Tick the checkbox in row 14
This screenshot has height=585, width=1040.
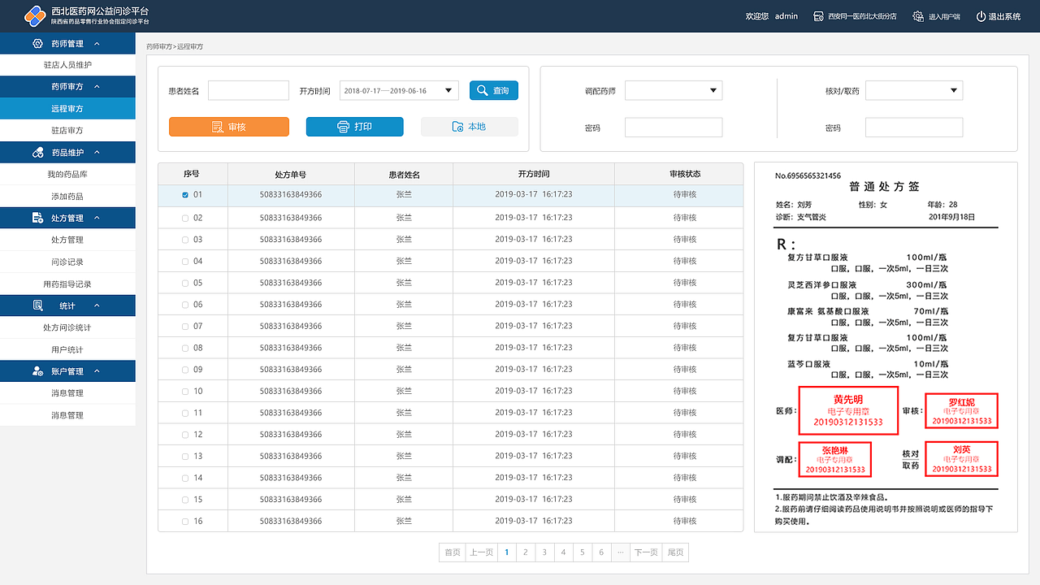pos(185,478)
